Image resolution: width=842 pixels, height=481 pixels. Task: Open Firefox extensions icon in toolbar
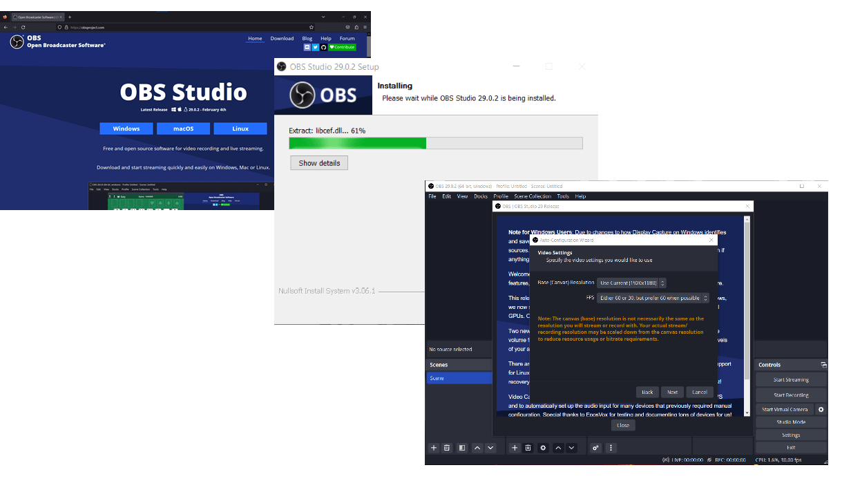[356, 27]
